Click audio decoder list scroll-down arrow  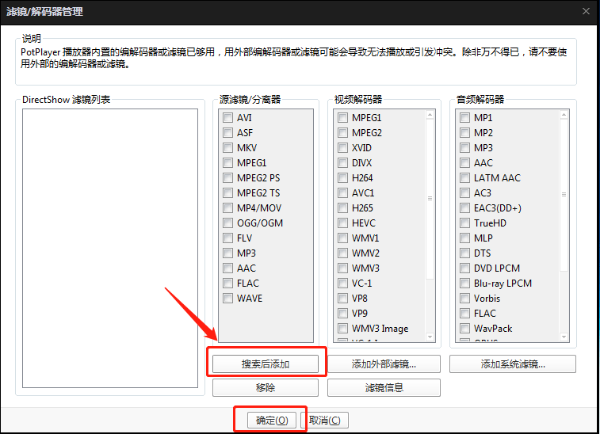coord(564,337)
